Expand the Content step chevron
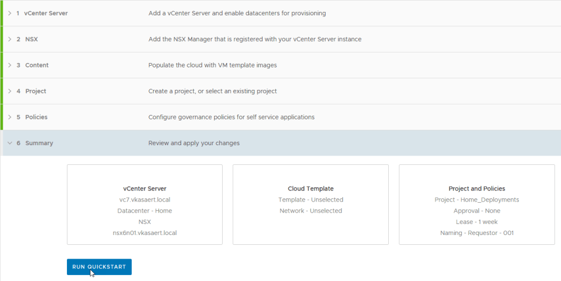561x281 pixels. tap(9, 65)
